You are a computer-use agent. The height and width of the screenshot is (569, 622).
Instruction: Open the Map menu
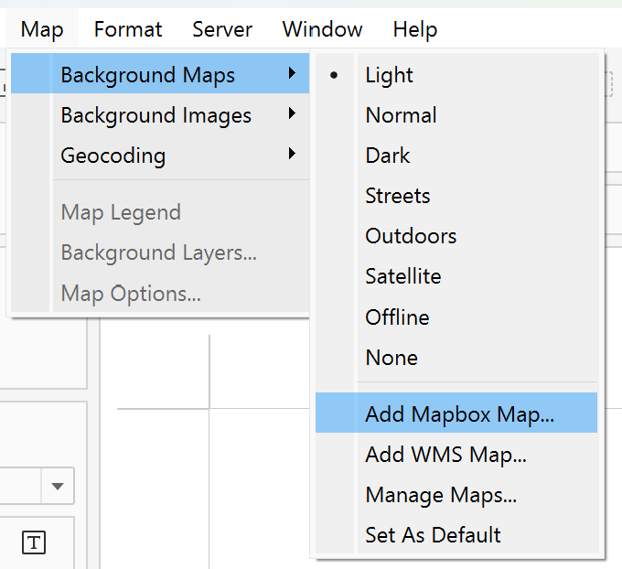point(42,29)
